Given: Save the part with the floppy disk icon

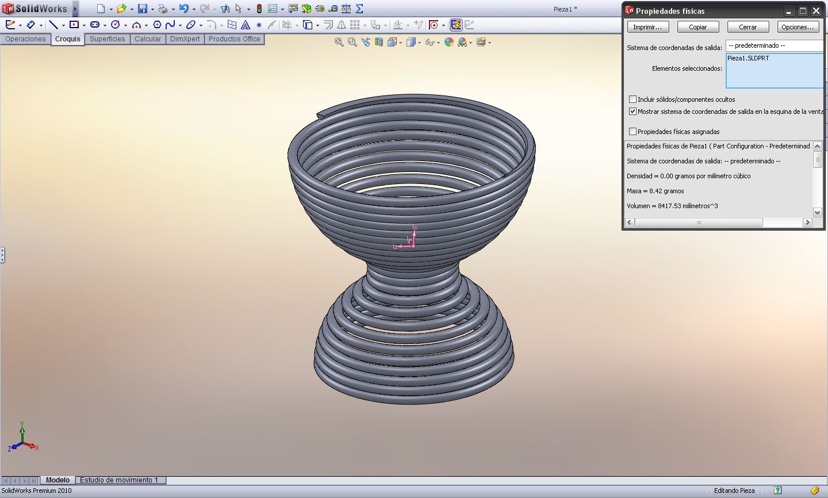Looking at the screenshot, I should click(142, 9).
